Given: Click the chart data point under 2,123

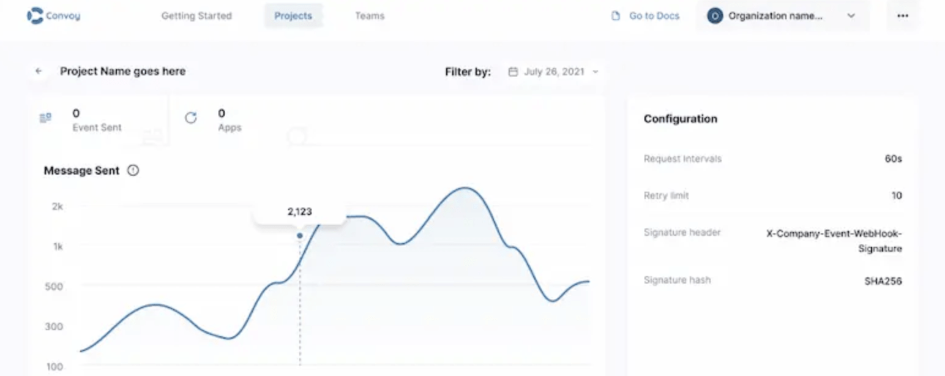Looking at the screenshot, I should click(x=300, y=235).
